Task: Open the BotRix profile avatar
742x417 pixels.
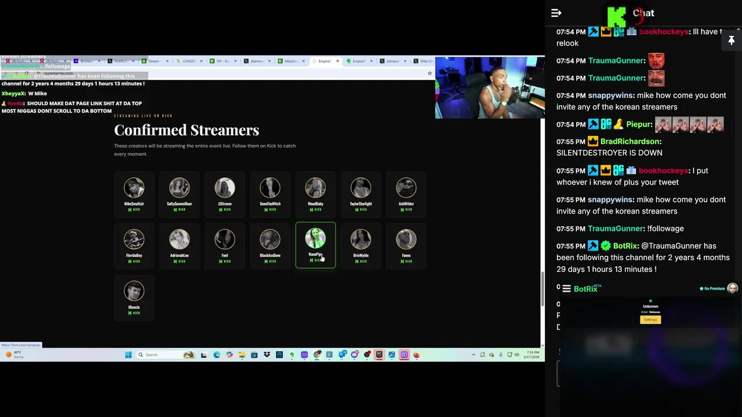Action: tap(732, 288)
